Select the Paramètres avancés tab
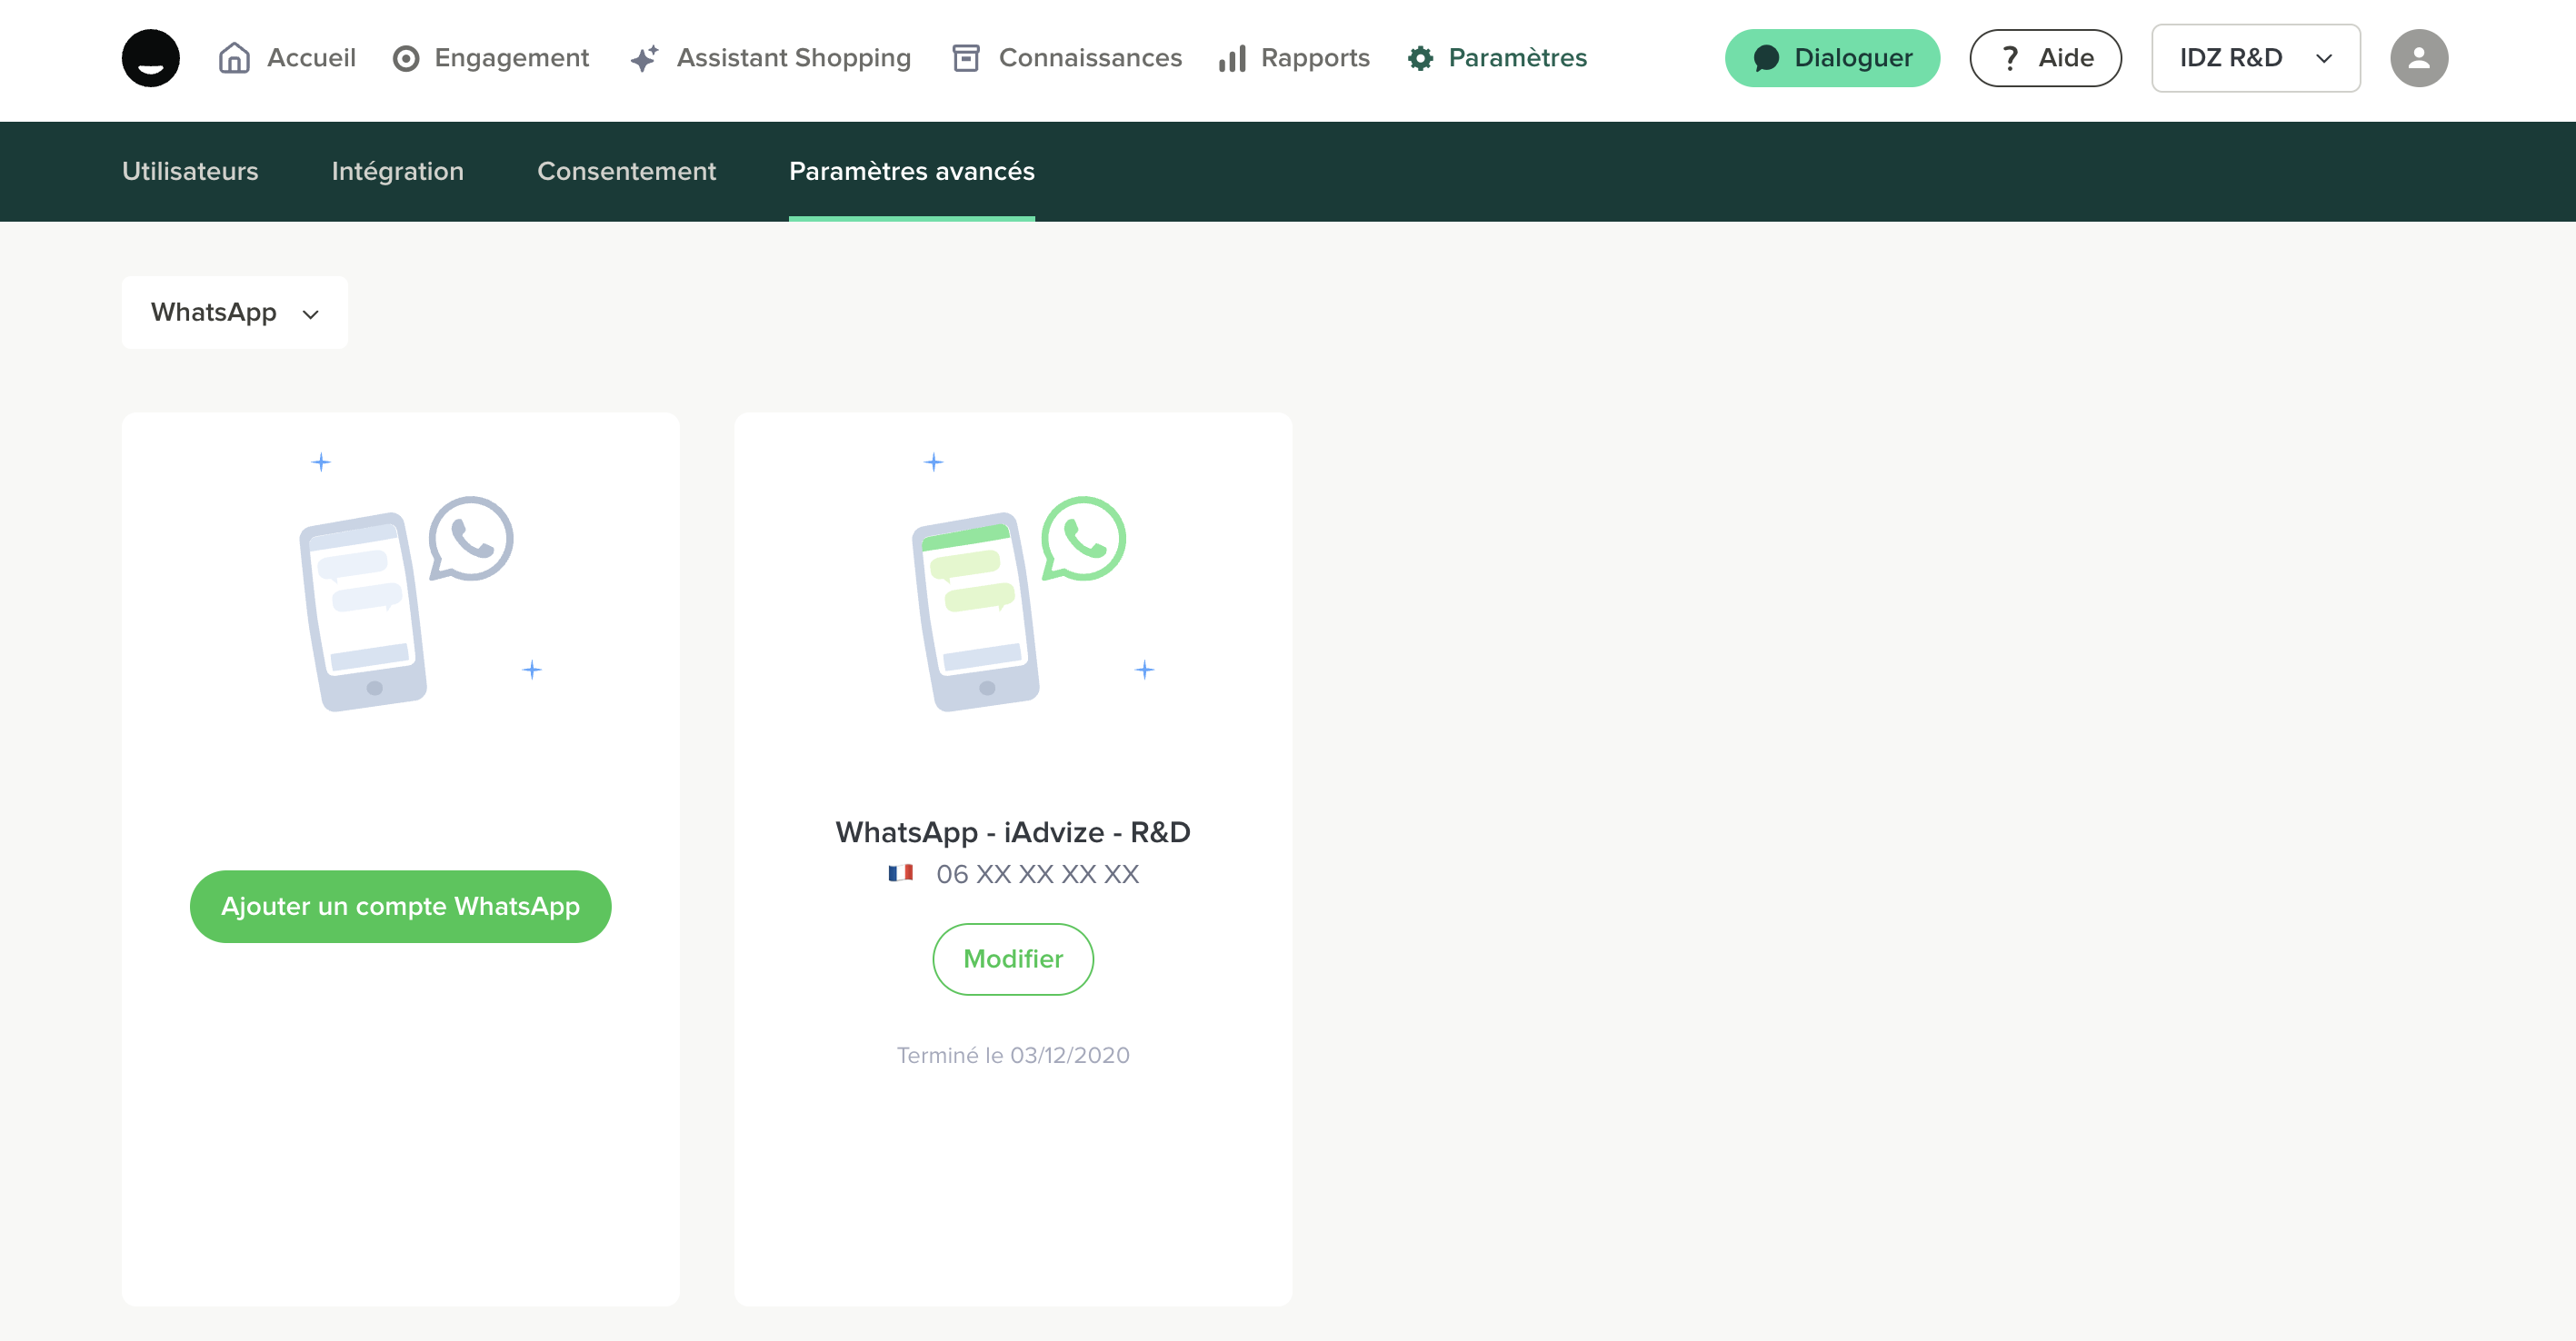Screen dimensions: 2576x1341 point(911,171)
